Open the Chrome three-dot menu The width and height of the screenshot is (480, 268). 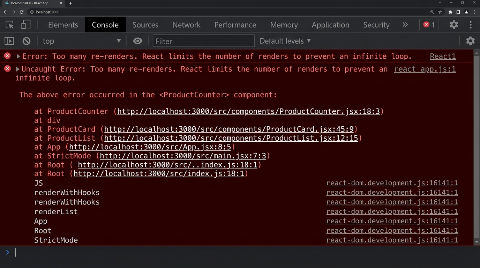tap(474, 12)
